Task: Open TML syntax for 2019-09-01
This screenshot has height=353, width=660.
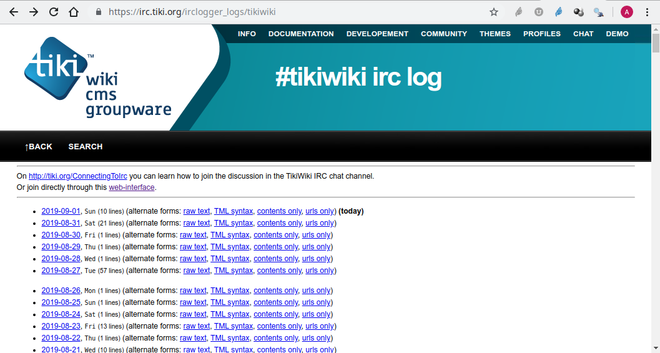Action: [234, 211]
